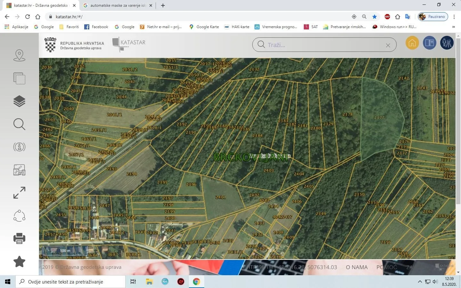Open the POMOĆ link in footer
This screenshot has height=288, width=461.
pos(387,267)
